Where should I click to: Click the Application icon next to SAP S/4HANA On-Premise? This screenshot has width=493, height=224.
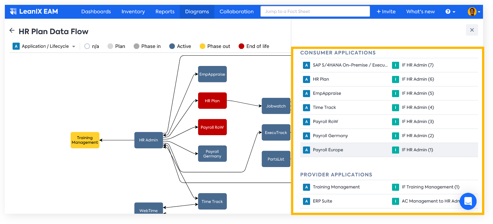pyautogui.click(x=306, y=65)
